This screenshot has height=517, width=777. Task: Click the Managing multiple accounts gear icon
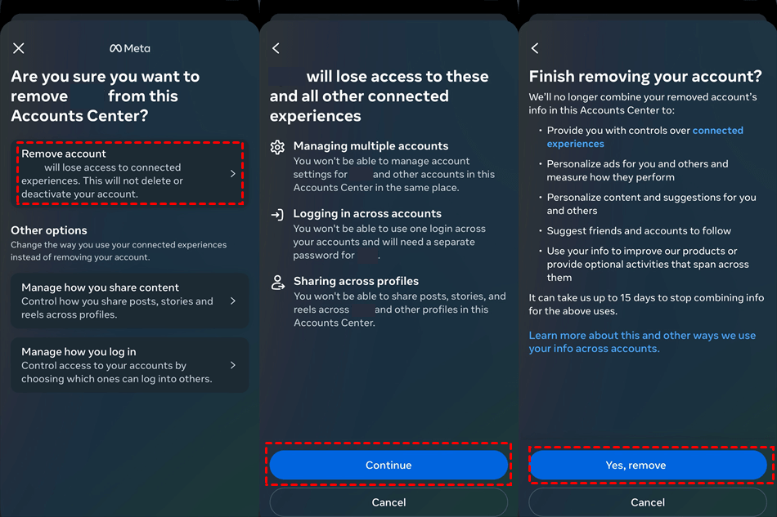point(277,147)
